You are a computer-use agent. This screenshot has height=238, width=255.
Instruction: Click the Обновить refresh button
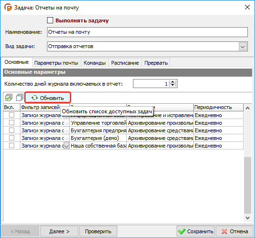coord(47,98)
